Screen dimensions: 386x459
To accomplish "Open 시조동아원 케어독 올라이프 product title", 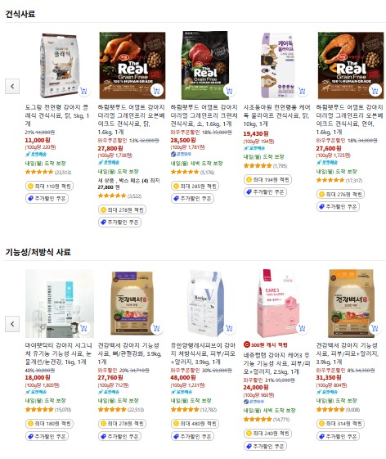I will pos(276,115).
